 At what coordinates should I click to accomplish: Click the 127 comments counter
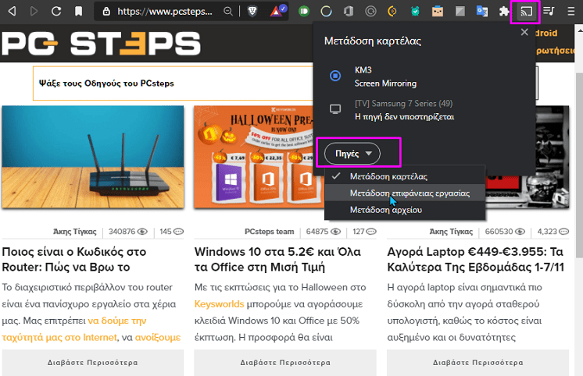point(364,232)
